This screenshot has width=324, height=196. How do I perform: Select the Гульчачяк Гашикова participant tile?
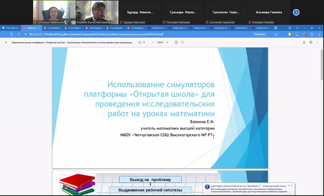coord(226,12)
